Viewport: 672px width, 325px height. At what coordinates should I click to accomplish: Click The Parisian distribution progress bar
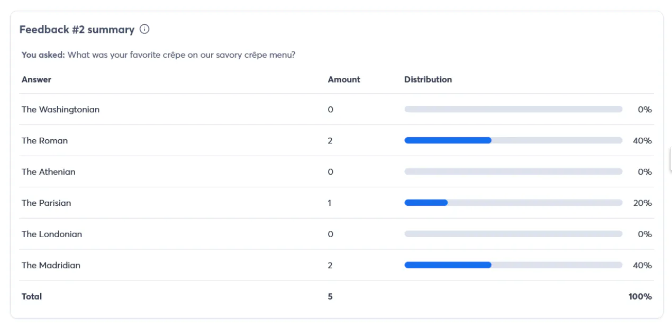point(513,203)
